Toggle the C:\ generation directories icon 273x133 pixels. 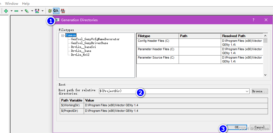tap(56, 11)
